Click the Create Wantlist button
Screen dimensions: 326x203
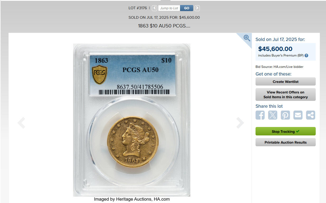click(285, 82)
